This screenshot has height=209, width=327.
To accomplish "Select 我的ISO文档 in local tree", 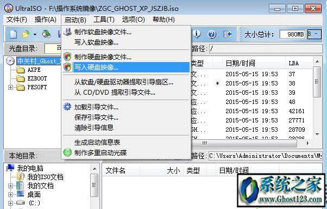I will pos(46,177).
